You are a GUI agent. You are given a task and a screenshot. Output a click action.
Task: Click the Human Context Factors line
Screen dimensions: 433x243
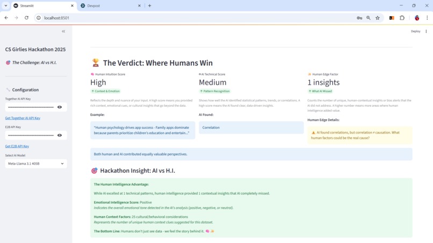(x=141, y=217)
